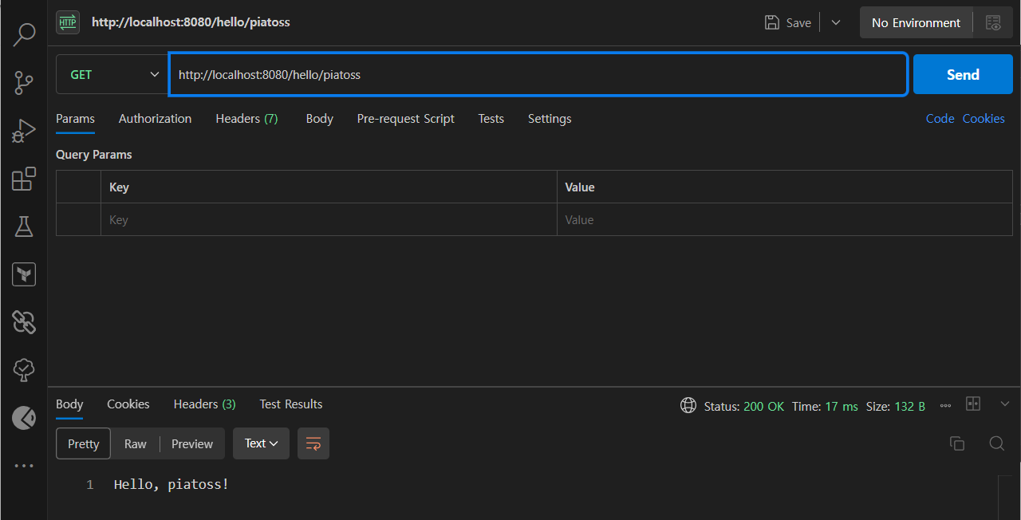Click the globe network icon next to Status
The width and height of the screenshot is (1021, 520).
688,405
